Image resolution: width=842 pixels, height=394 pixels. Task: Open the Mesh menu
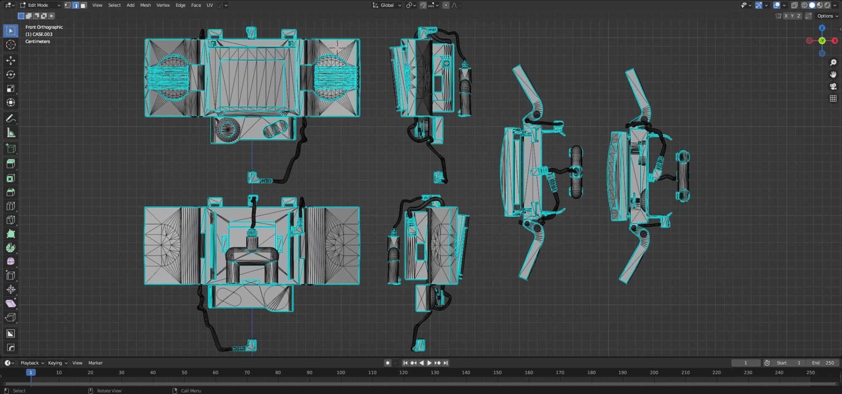(145, 5)
